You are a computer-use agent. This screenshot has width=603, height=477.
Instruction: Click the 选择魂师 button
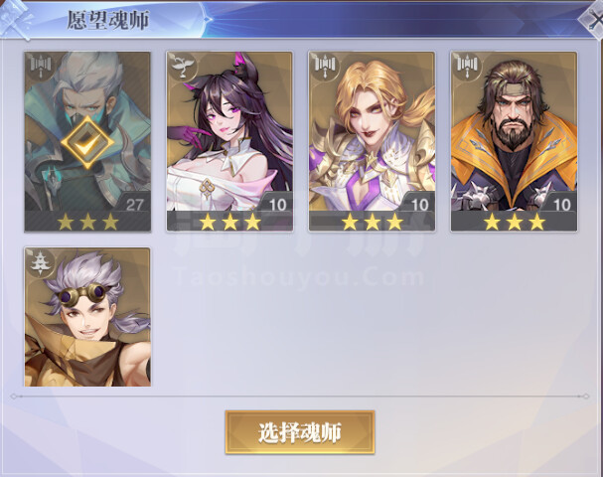(300, 432)
